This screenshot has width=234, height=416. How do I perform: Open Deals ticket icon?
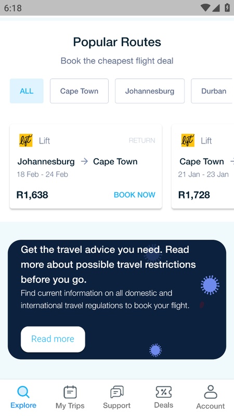[x=164, y=392]
